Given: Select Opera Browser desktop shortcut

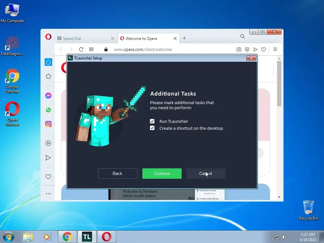Looking at the screenshot, I should [12, 114].
